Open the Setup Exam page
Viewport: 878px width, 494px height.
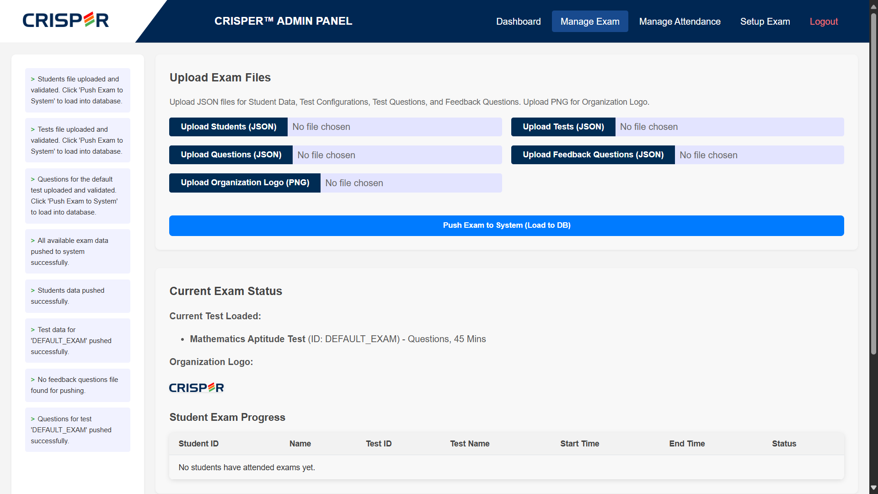click(x=765, y=21)
